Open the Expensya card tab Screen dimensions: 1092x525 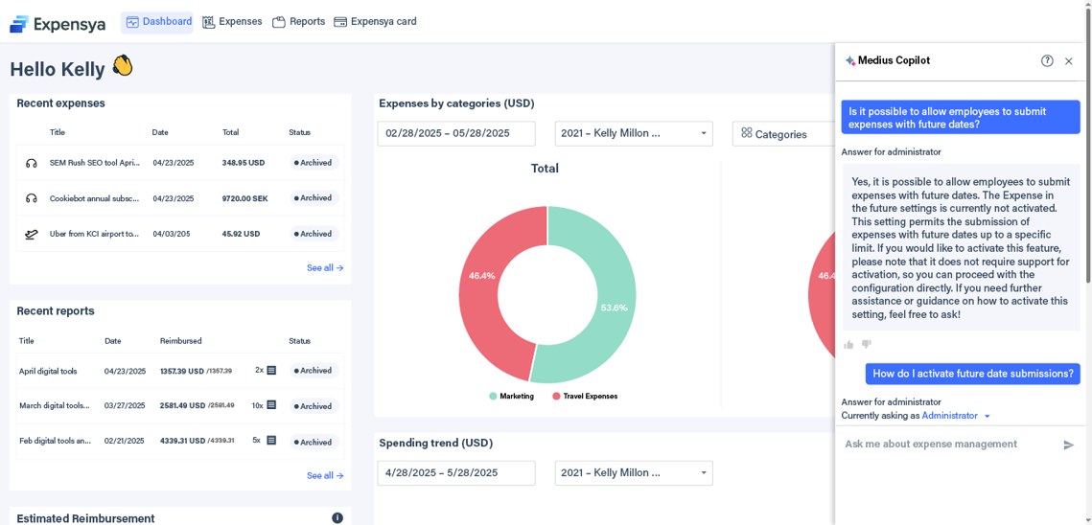click(376, 22)
